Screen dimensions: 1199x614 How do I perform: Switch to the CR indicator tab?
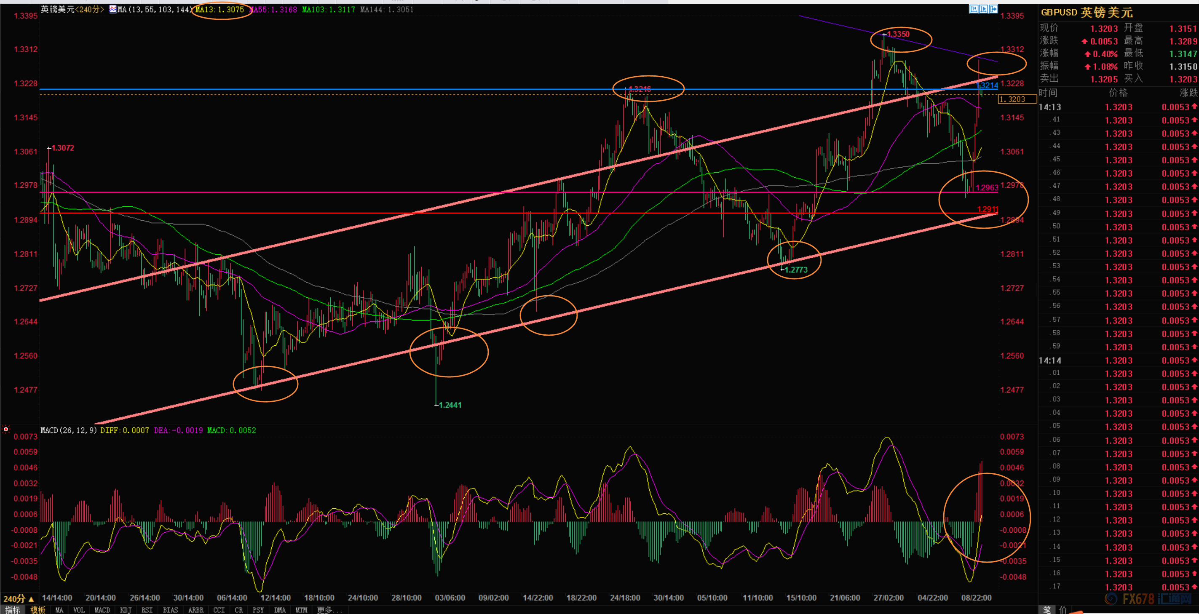pos(239,610)
